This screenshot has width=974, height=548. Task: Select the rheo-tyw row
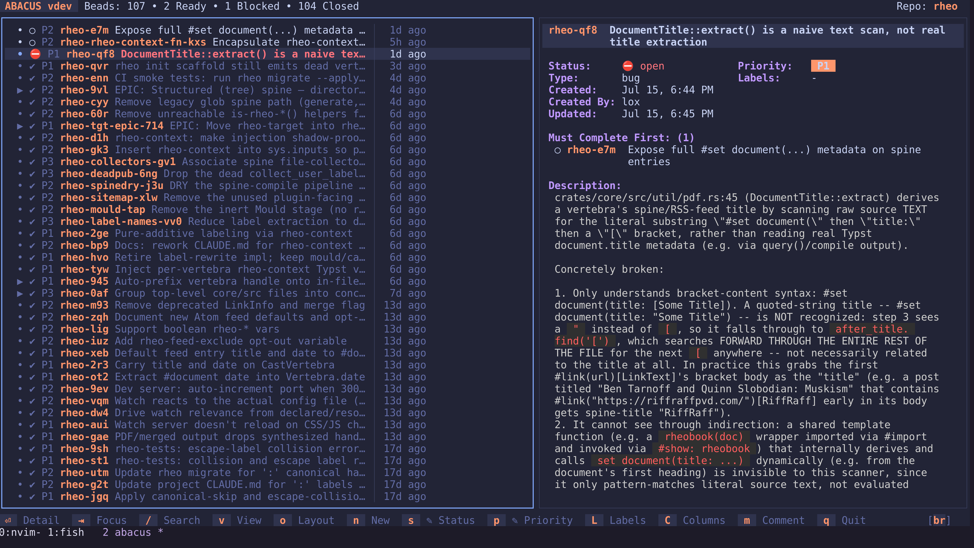(x=267, y=269)
